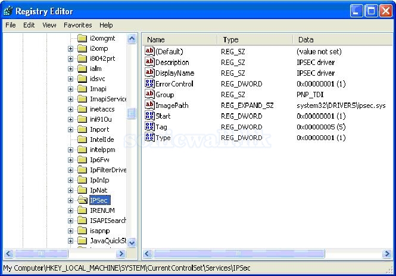
Task: Click the registry path in status bar
Action: tap(127, 268)
